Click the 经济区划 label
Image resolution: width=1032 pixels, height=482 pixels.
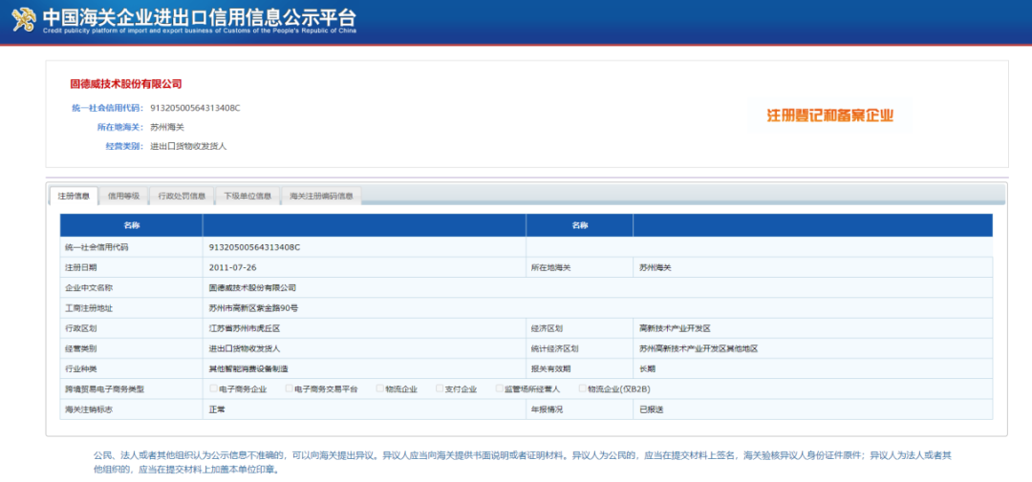point(547,328)
